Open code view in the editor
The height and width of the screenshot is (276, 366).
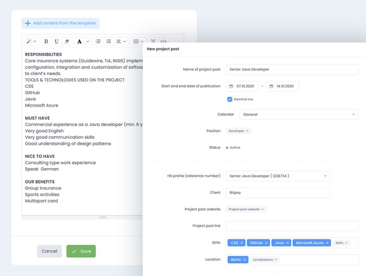click(x=163, y=41)
